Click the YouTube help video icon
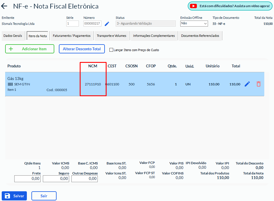 click(x=194, y=6)
